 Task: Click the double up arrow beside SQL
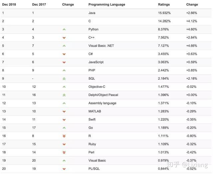tap(64, 79)
